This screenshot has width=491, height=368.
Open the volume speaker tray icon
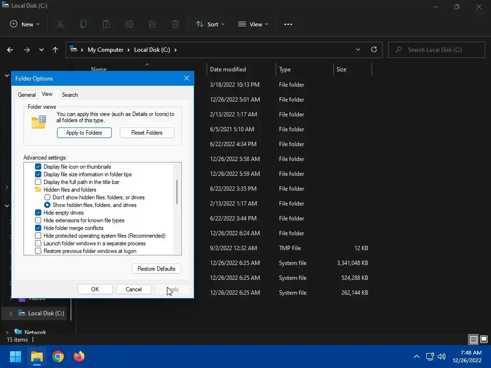pos(442,356)
